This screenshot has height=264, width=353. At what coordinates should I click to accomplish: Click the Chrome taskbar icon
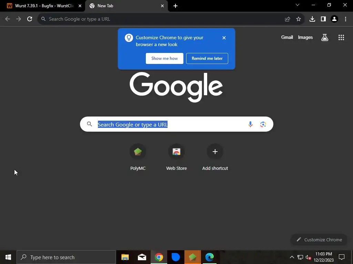(159, 257)
